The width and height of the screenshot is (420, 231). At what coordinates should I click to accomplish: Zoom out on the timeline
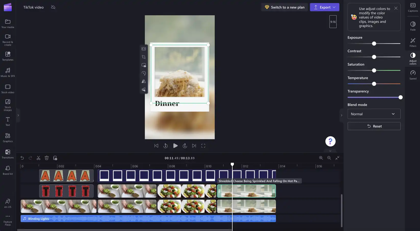pos(329,158)
